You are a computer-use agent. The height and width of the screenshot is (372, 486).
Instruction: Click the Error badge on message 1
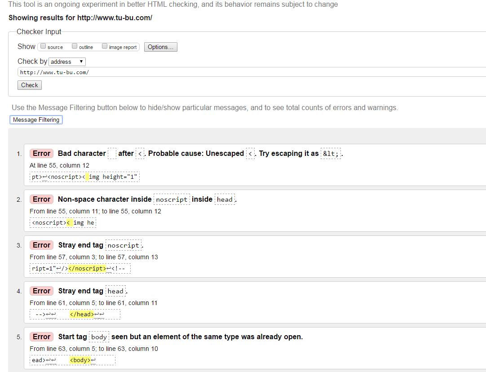41,154
